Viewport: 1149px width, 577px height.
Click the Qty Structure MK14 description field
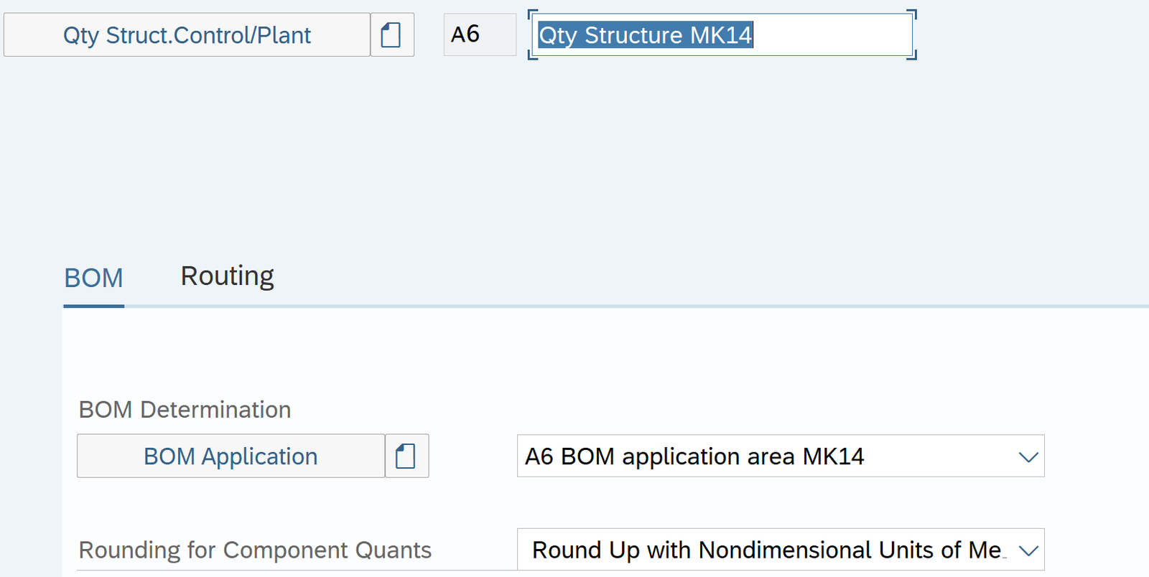click(x=721, y=34)
